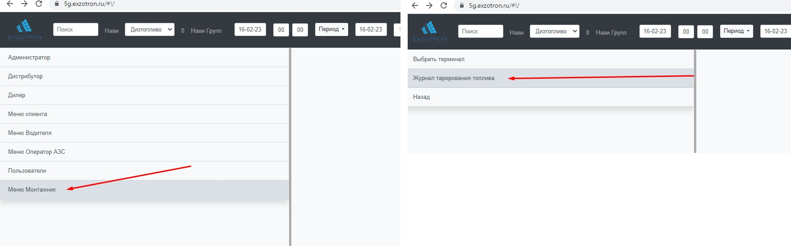The height and width of the screenshot is (246, 791).
Task: Open Меню Монтажник item
Action: (x=144, y=190)
